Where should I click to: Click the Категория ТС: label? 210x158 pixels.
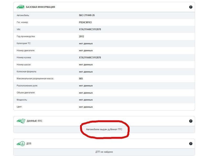point(24,43)
